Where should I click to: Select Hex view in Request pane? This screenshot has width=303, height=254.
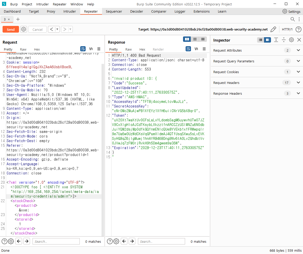click(x=37, y=49)
